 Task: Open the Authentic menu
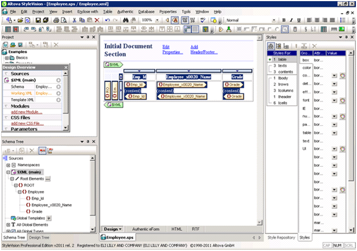(x=125, y=11)
